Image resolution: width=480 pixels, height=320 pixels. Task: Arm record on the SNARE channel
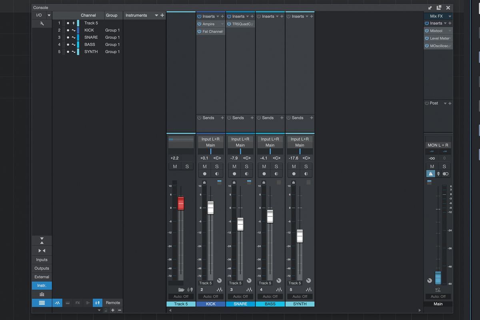coord(234,174)
